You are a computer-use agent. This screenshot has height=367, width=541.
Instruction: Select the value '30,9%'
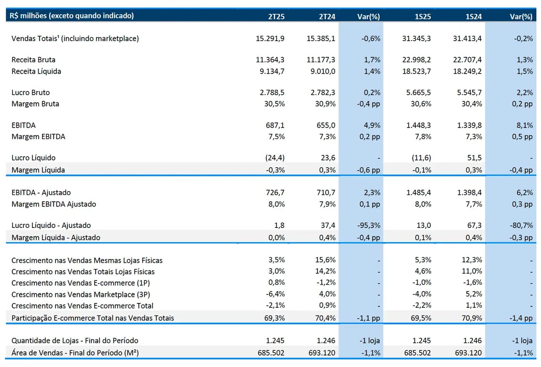tap(325, 104)
